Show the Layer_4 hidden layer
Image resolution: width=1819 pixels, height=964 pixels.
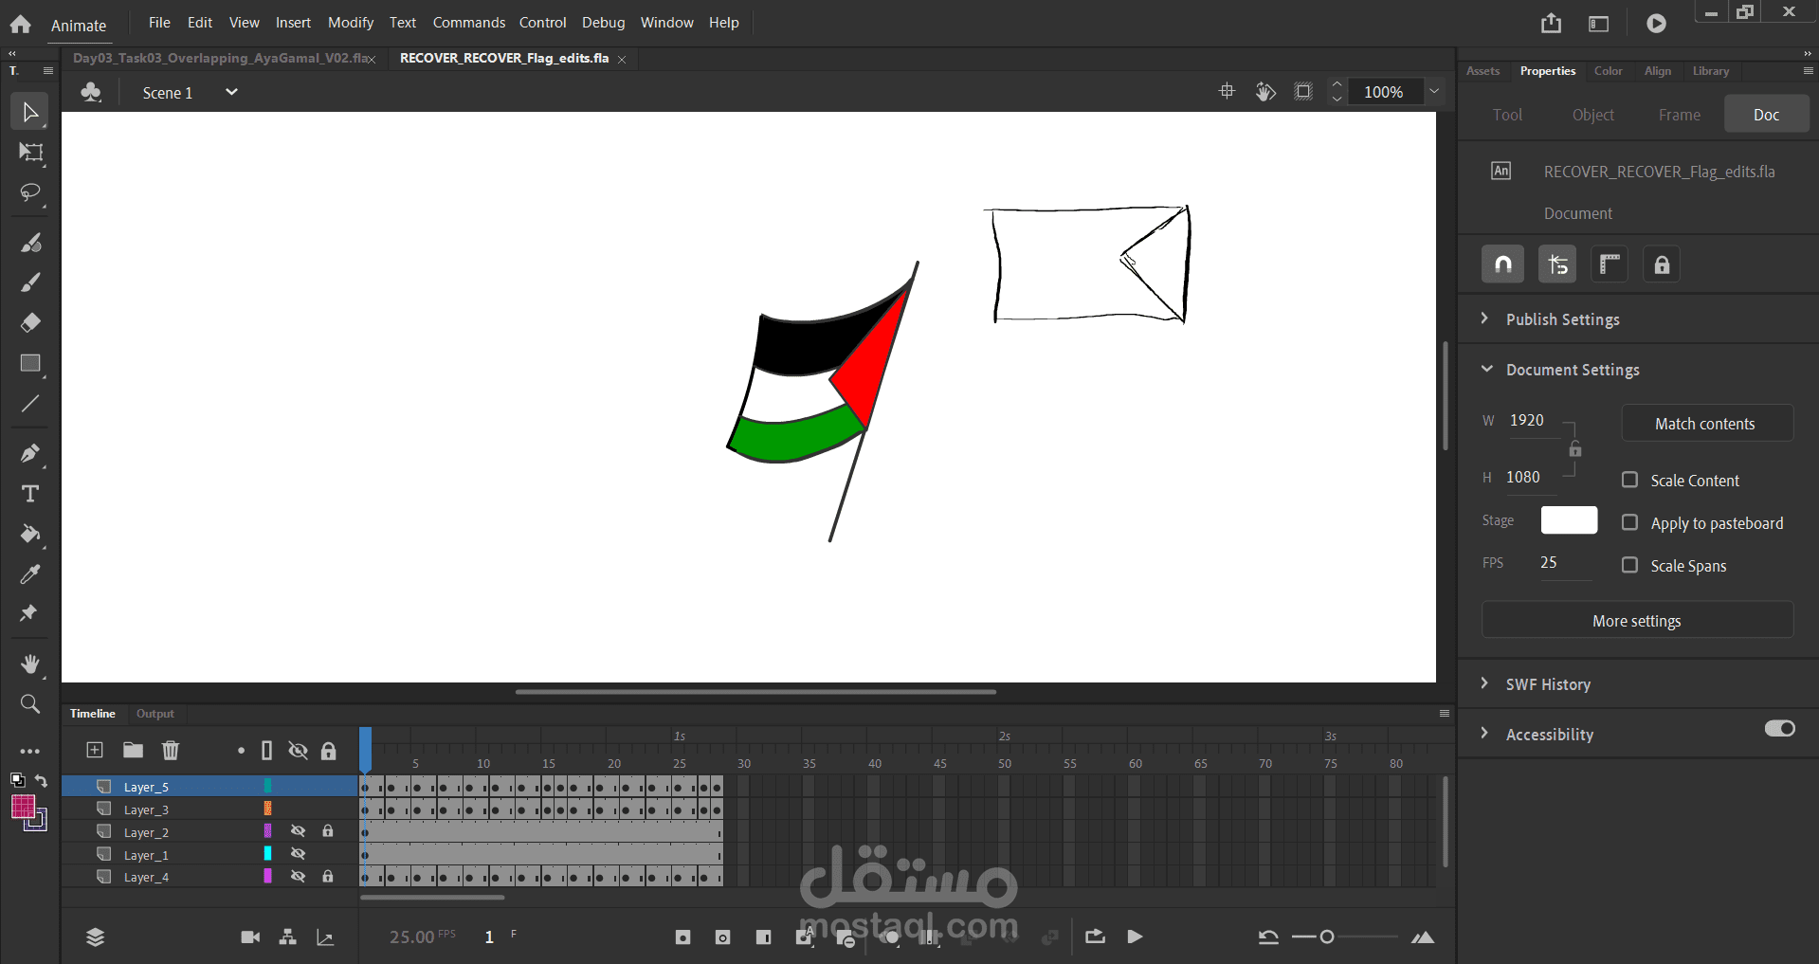[298, 877]
